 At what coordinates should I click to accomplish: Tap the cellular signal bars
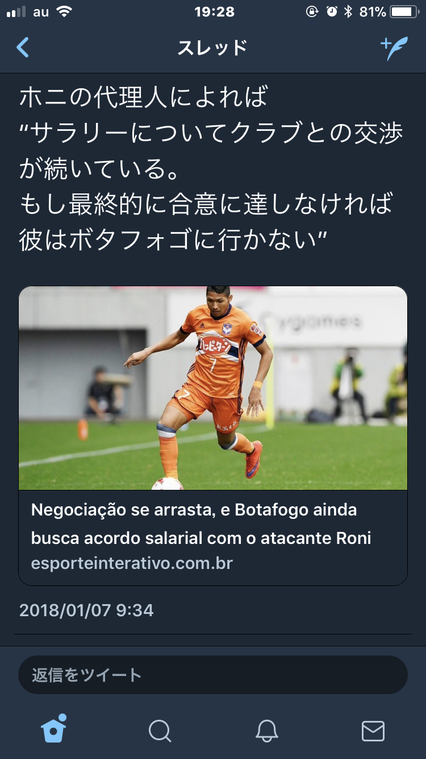click(16, 12)
